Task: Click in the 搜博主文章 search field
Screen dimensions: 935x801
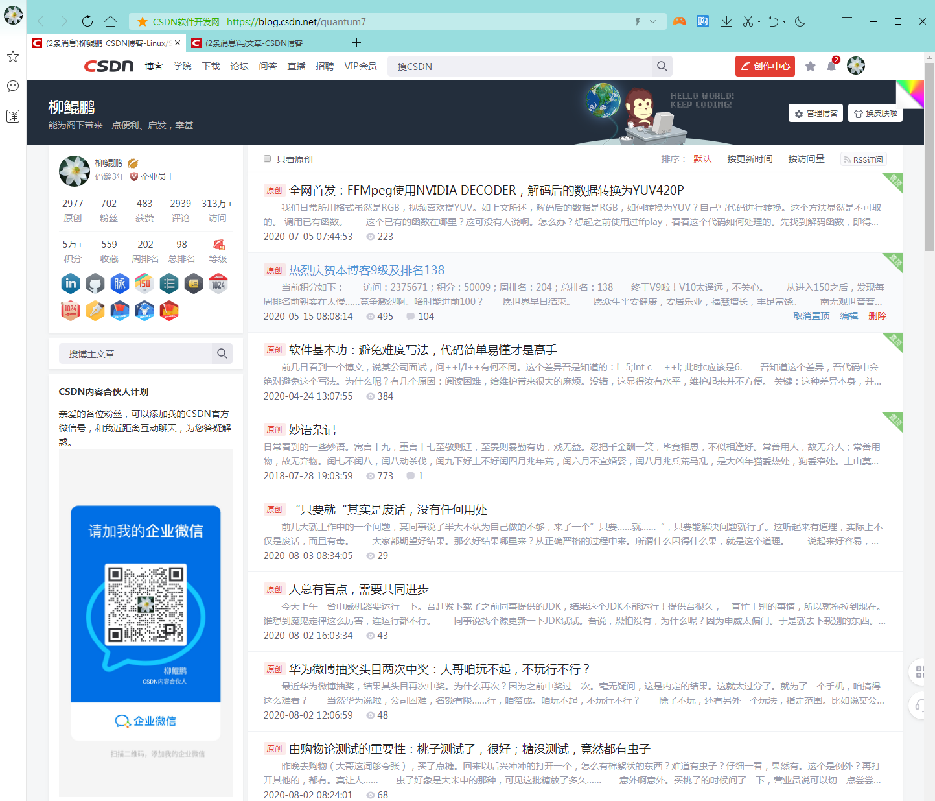Action: (135, 353)
